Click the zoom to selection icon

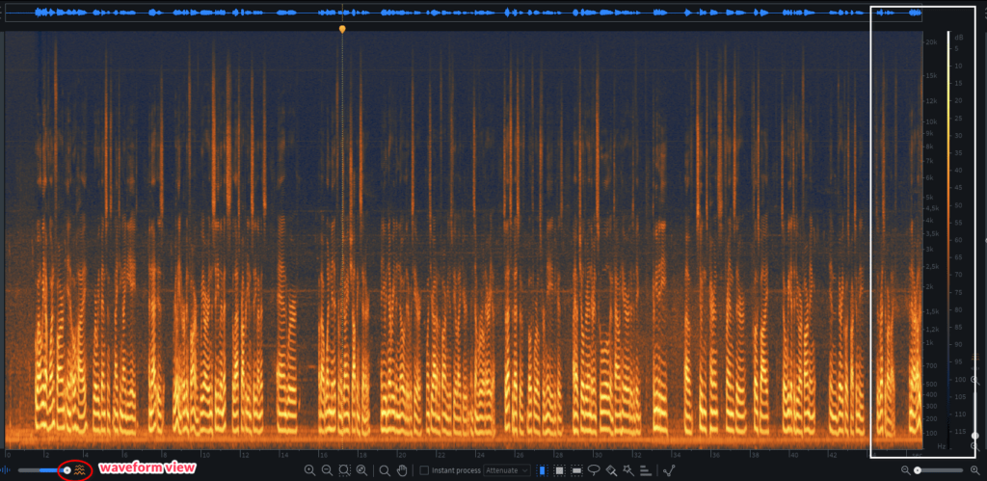click(x=344, y=470)
